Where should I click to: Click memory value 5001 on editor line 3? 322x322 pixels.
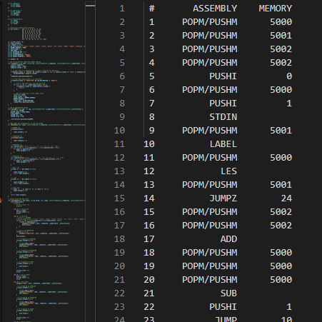[281, 36]
